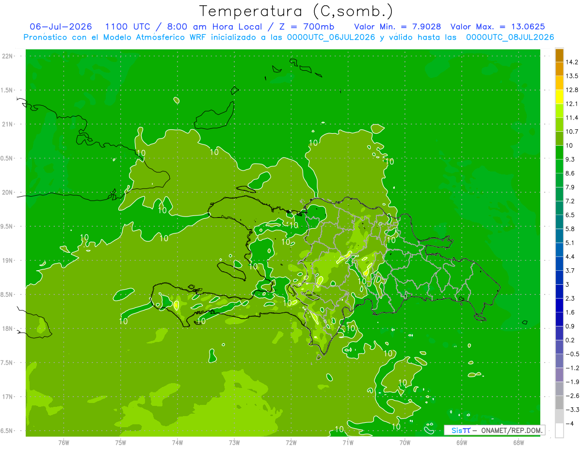
Task: Click the '19N' latitude axis label
Action: [8, 261]
